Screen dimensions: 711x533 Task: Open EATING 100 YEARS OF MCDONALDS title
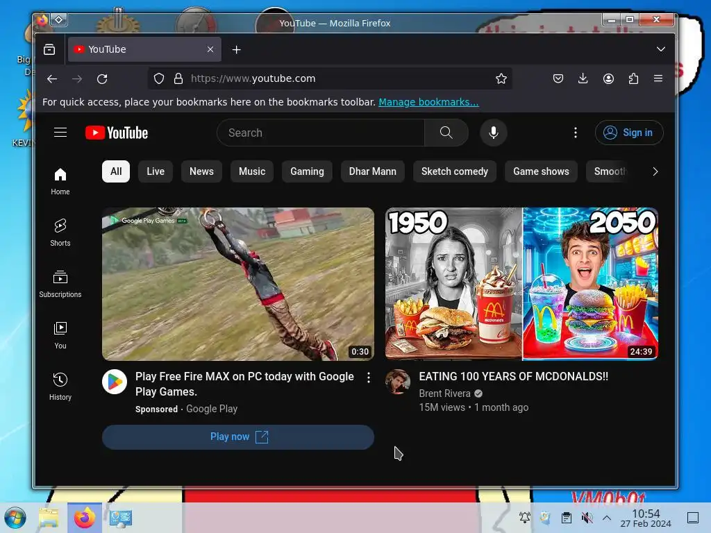[x=513, y=376]
